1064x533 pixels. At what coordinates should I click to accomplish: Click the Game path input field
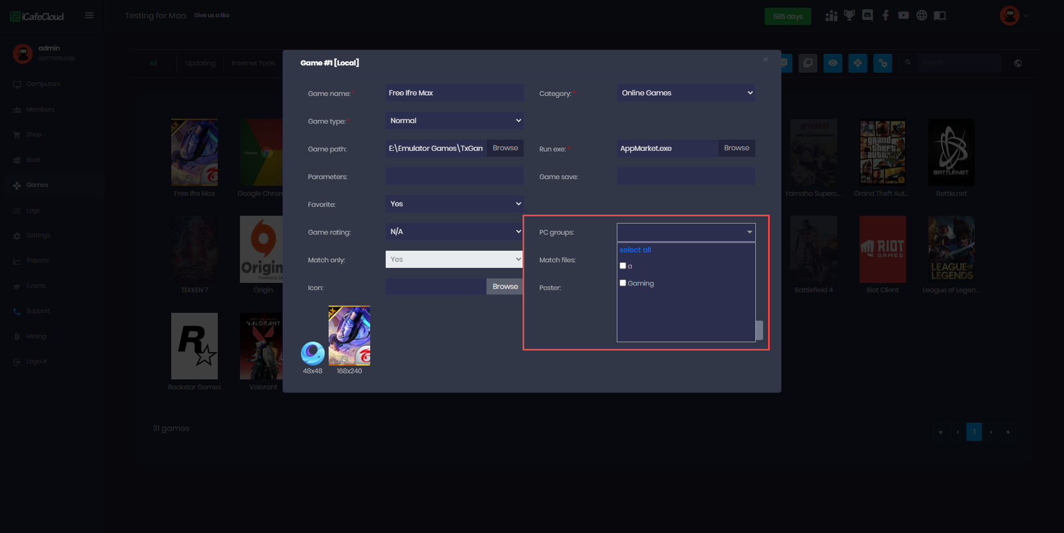(436, 148)
